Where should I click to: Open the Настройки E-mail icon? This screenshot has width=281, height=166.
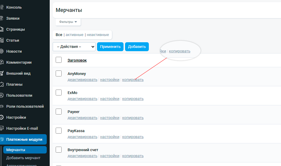tap(1, 129)
